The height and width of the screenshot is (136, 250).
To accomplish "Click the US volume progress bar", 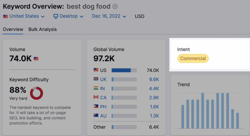I will tap(124, 70).
